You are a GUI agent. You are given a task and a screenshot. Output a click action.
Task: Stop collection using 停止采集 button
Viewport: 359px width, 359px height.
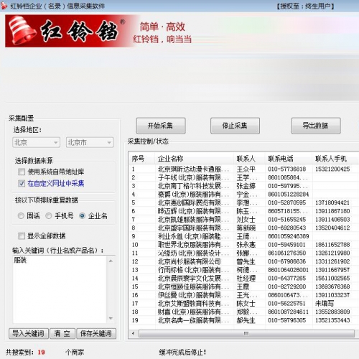[235, 126]
